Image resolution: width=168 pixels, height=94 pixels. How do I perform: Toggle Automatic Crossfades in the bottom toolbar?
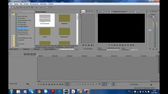pyautogui.click(x=106, y=84)
